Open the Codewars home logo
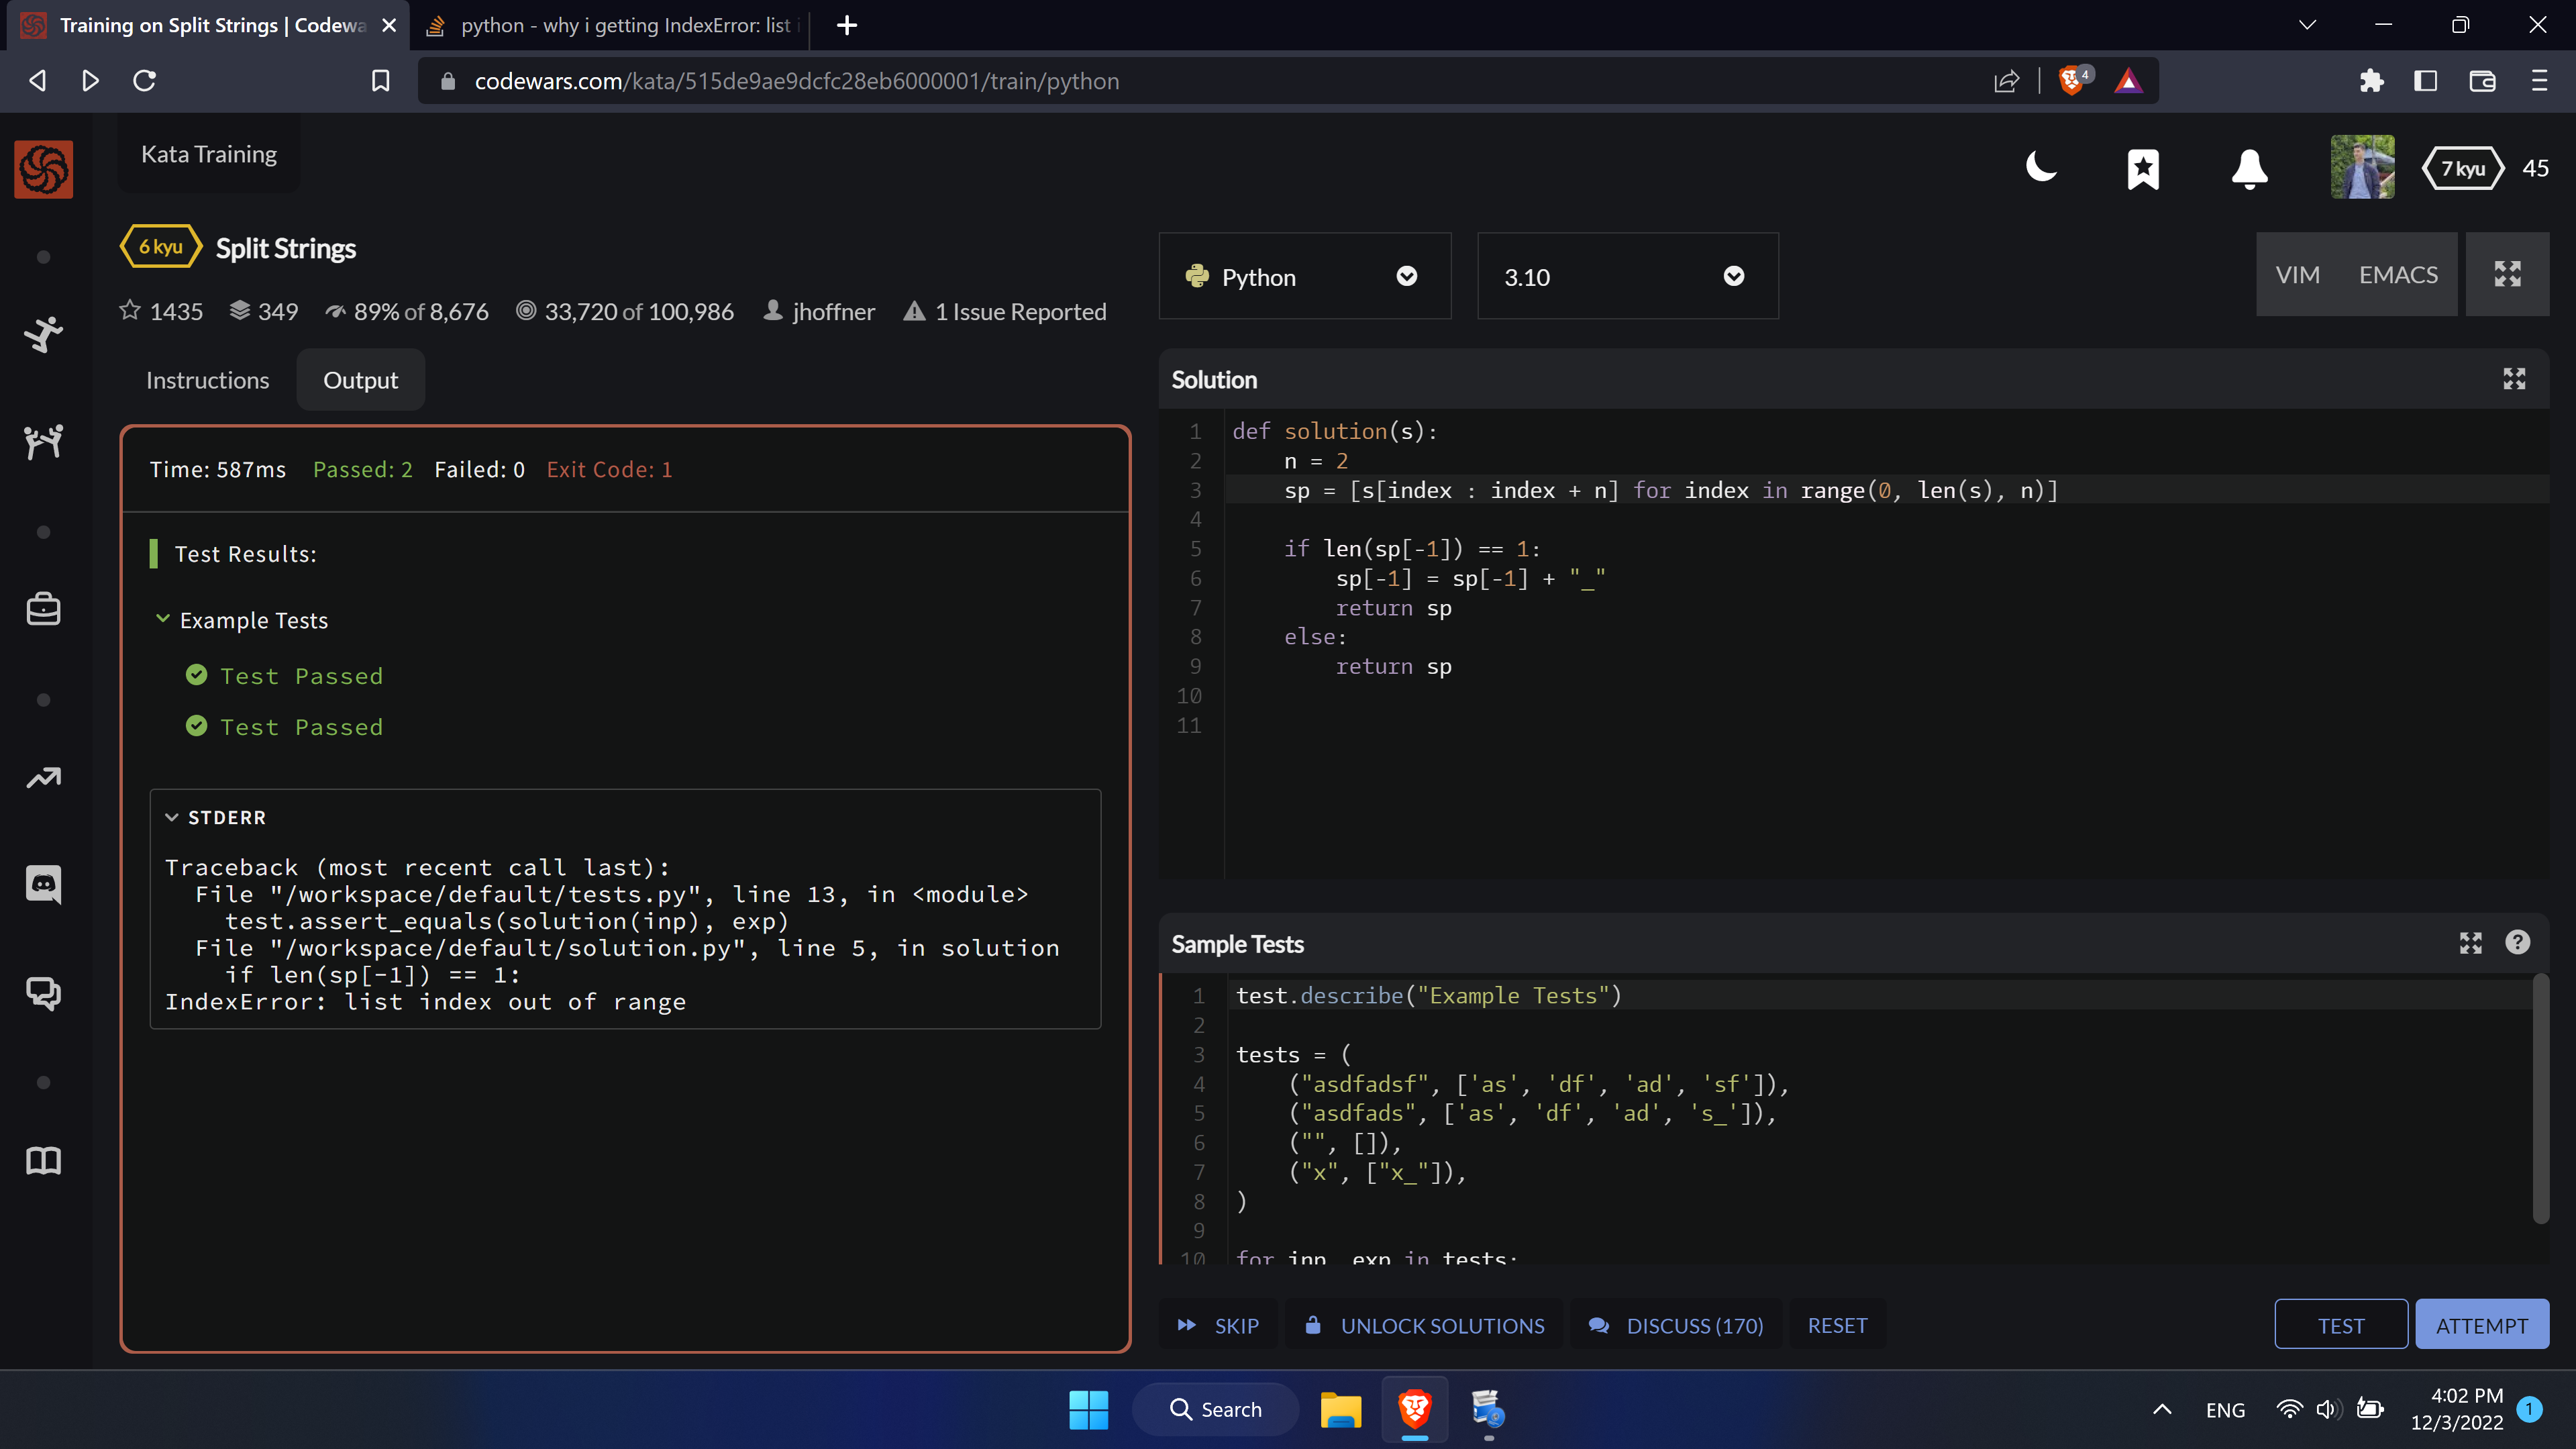2576x1449 pixels. pos(43,169)
